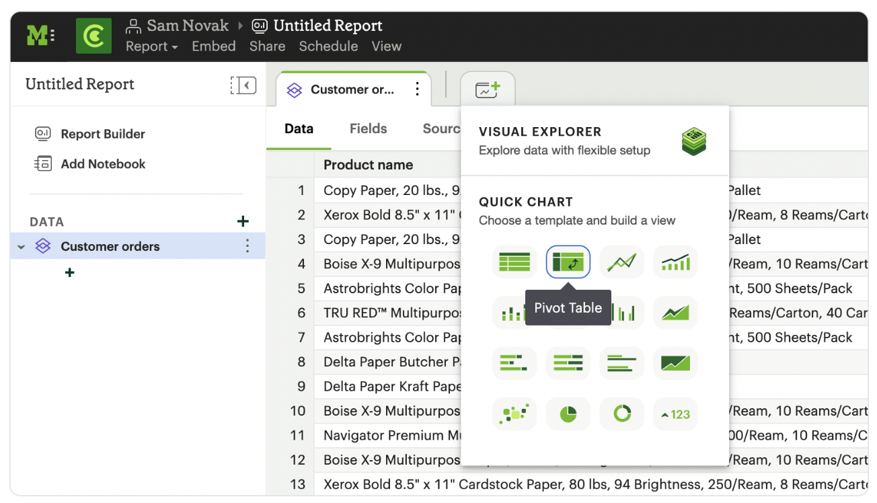Viewport: 877px width, 503px height.
Task: Choose the Pivot Table chart template
Action: click(568, 262)
